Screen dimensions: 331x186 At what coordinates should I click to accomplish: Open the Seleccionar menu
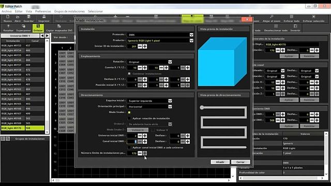(95, 11)
